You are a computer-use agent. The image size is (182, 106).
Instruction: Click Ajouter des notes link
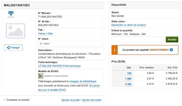click(x=92, y=100)
